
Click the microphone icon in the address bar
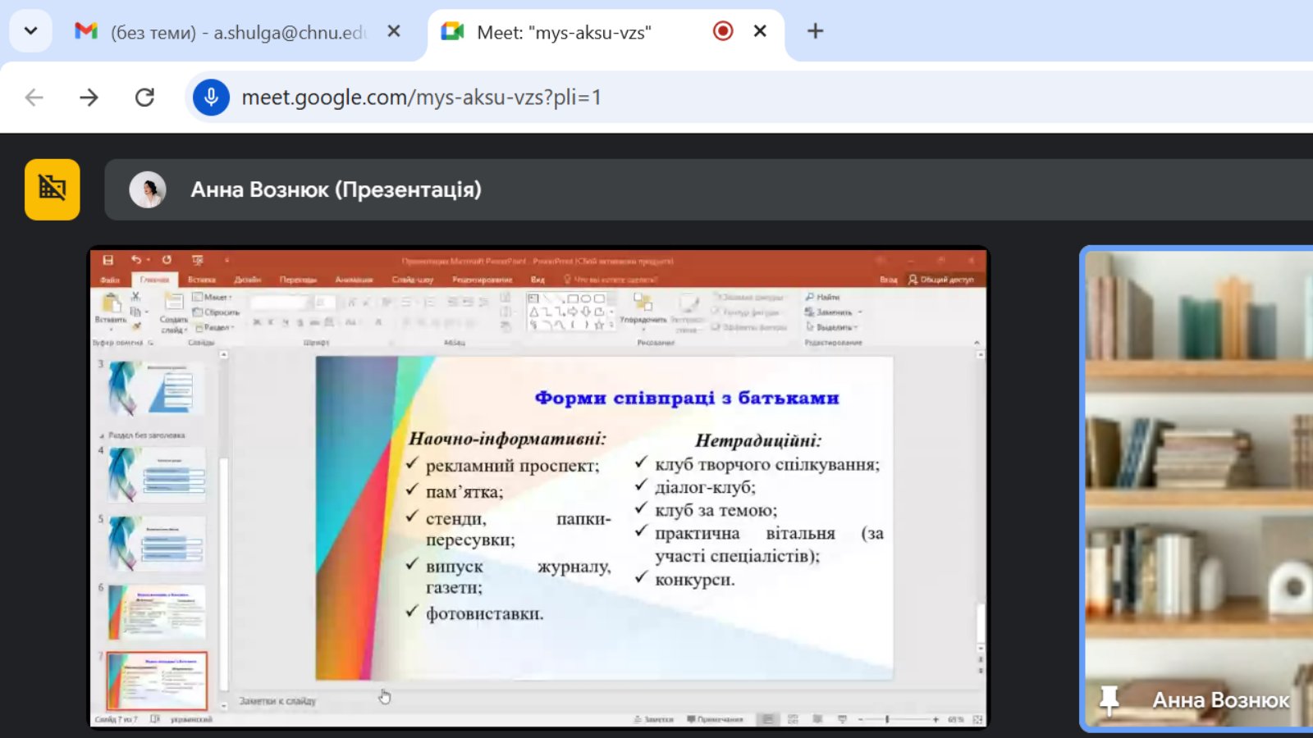pyautogui.click(x=211, y=98)
